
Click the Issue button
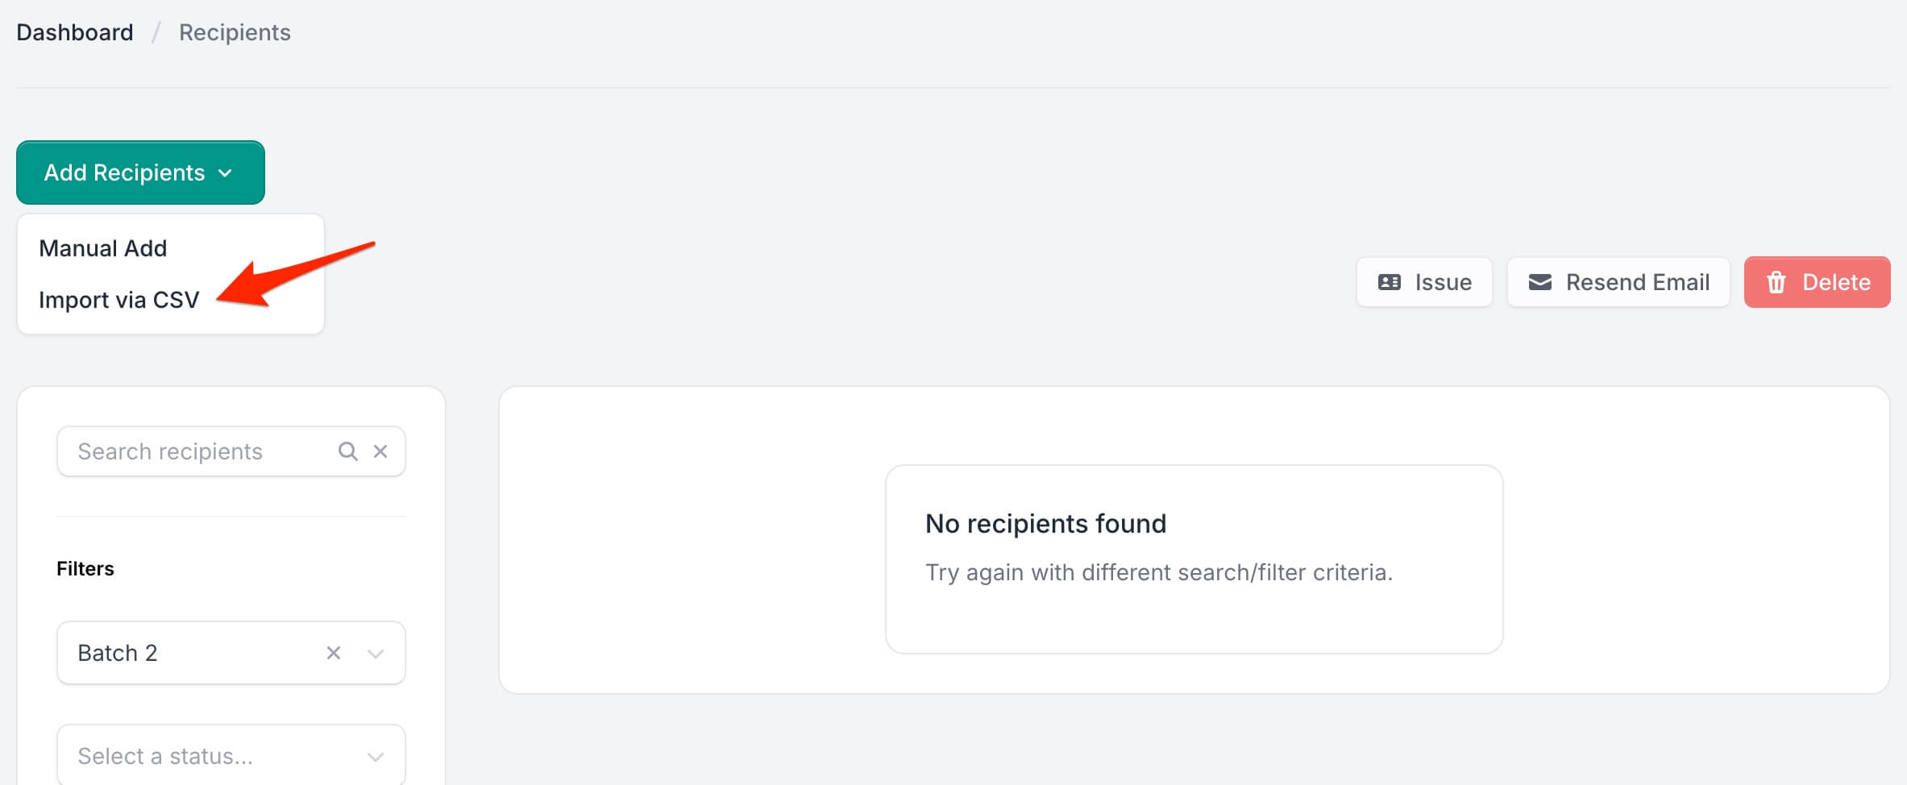[1423, 282]
